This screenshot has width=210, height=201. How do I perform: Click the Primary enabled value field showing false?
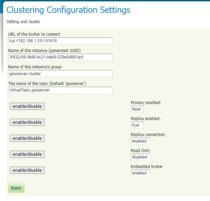tap(137, 109)
